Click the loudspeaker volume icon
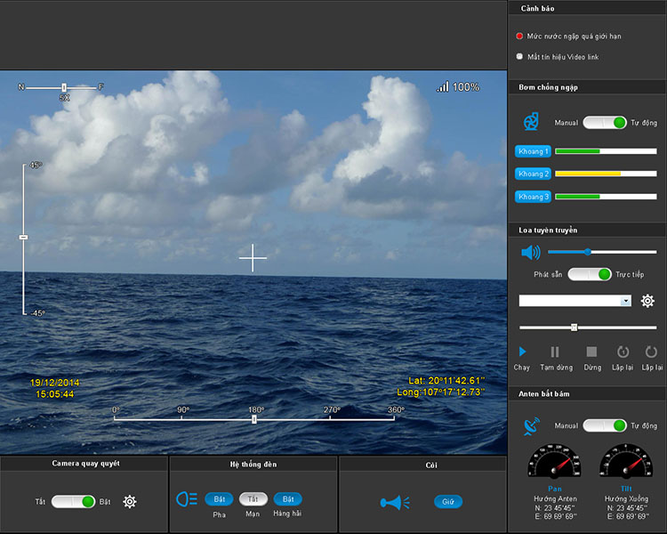The image size is (667, 534). [x=530, y=252]
